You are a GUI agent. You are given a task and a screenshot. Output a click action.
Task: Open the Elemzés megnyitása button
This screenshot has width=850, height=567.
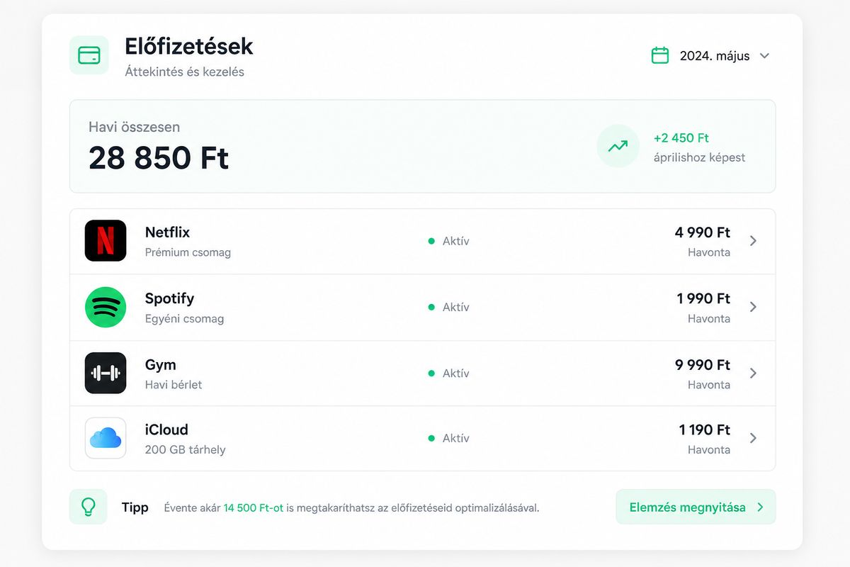click(696, 507)
